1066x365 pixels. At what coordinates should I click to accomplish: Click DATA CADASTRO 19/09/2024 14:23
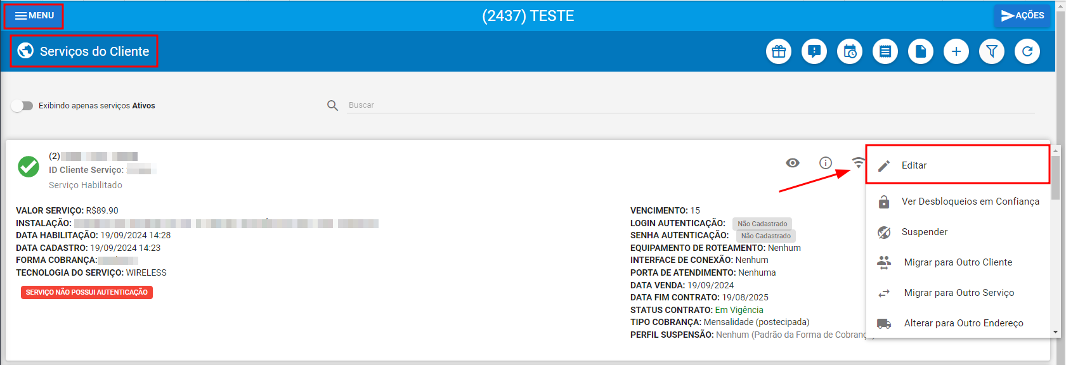pyautogui.click(x=88, y=248)
